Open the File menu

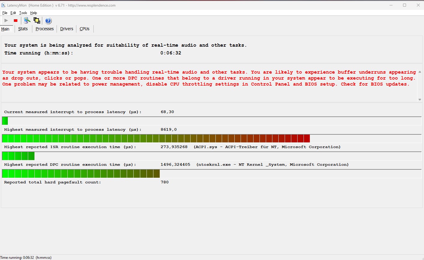pos(5,13)
